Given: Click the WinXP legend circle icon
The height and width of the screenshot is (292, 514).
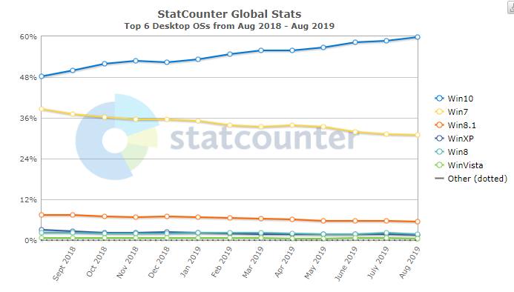Looking at the screenshot, I should point(439,139).
